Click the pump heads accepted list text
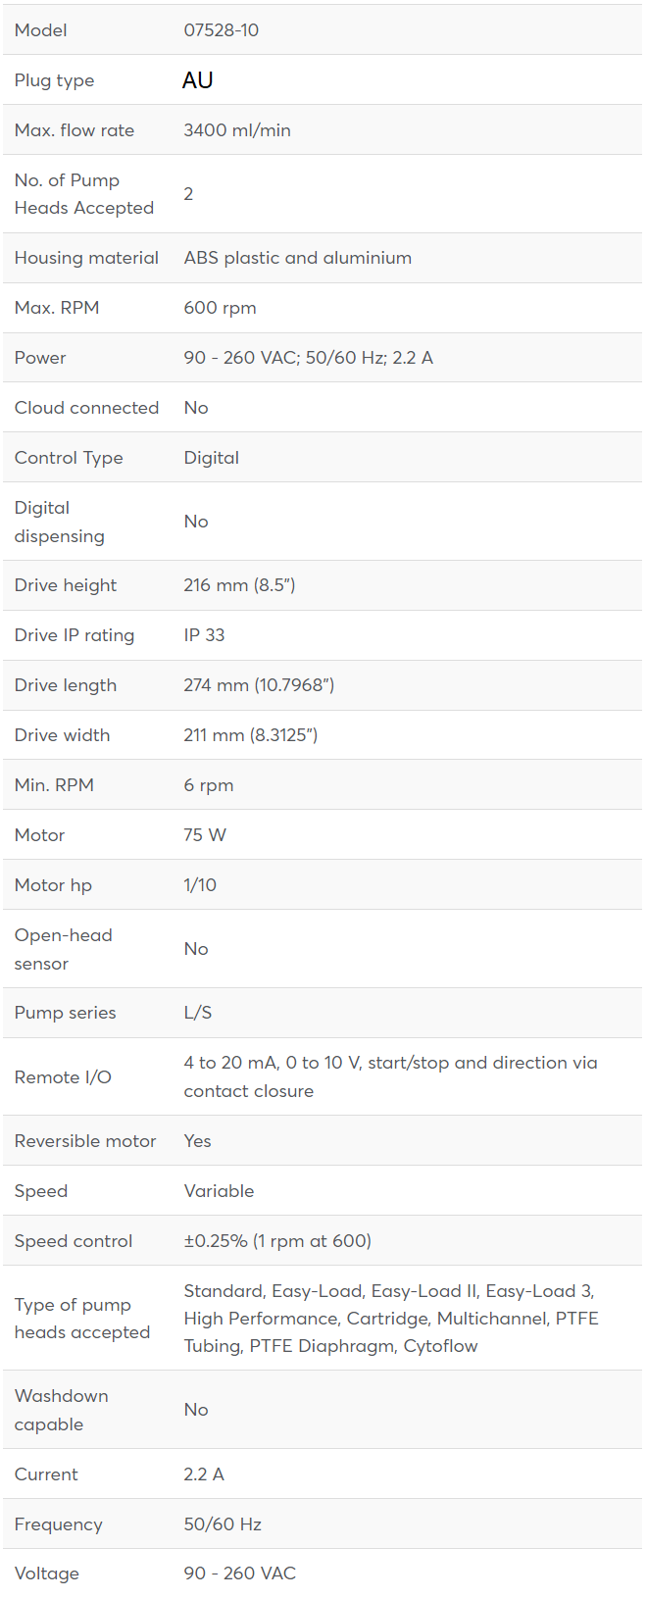Viewport: 647px width, 1598px height. click(391, 1319)
